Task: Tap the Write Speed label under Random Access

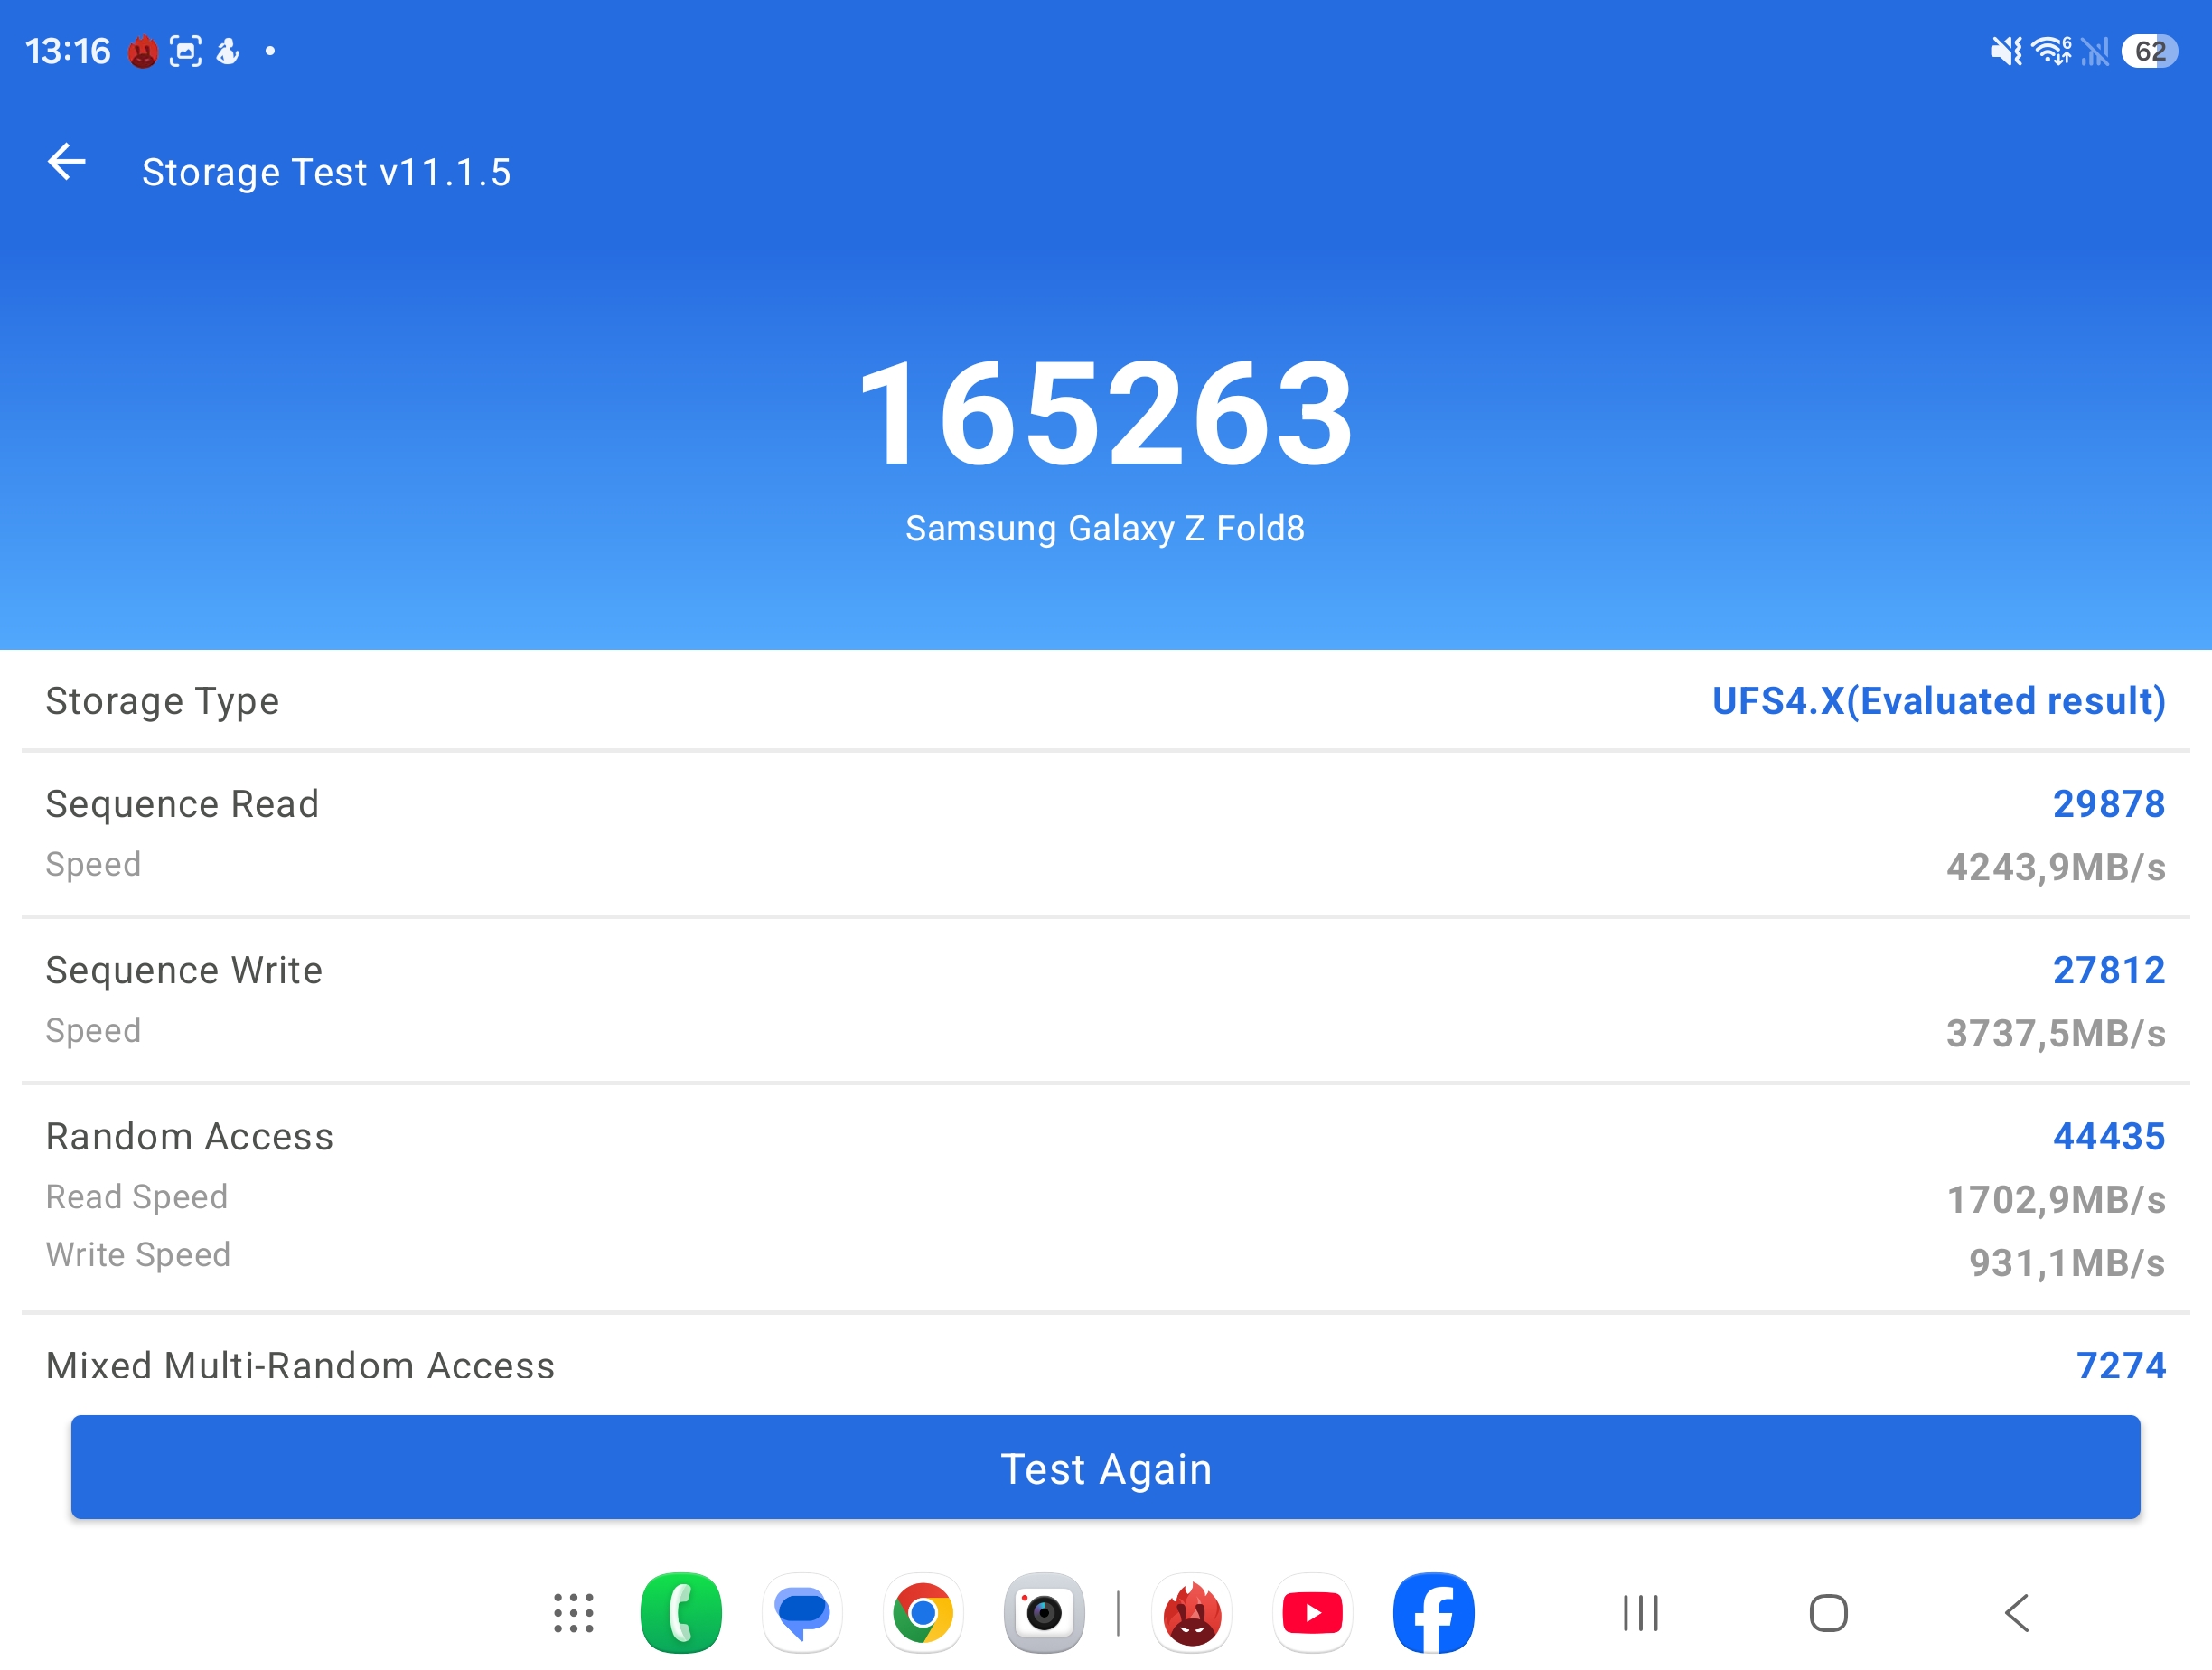Action: point(138,1255)
